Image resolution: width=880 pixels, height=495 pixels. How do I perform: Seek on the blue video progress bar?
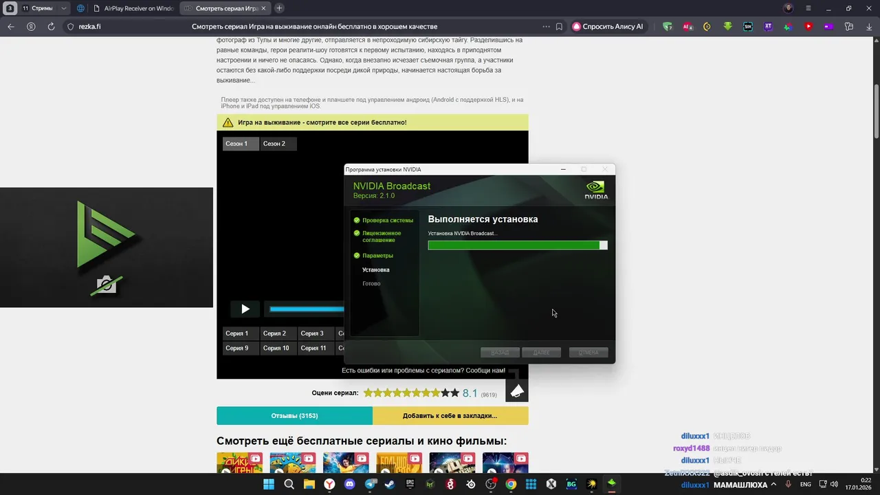307,309
